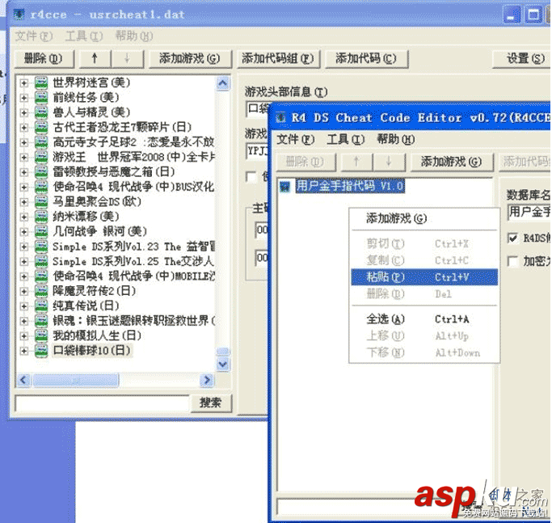
Task: Open 设置(S) settings button
Action: coord(524,58)
